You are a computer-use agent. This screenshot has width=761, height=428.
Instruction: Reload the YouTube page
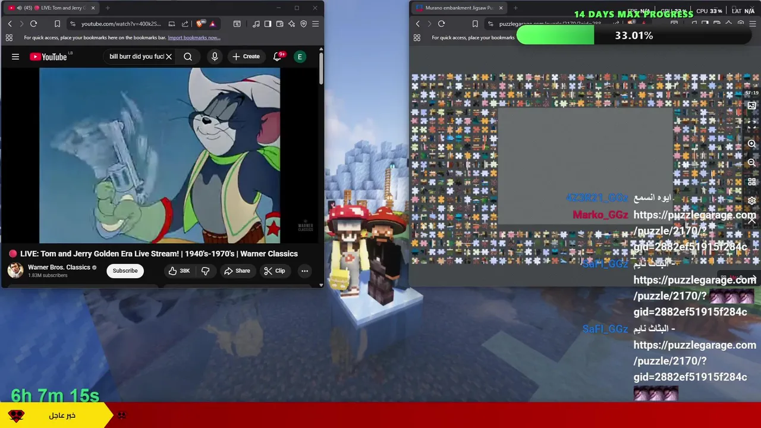click(x=33, y=24)
